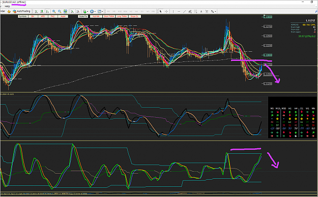Select the Fibonacci retracement tool
This screenshot has height=197, width=318.
point(196,11)
